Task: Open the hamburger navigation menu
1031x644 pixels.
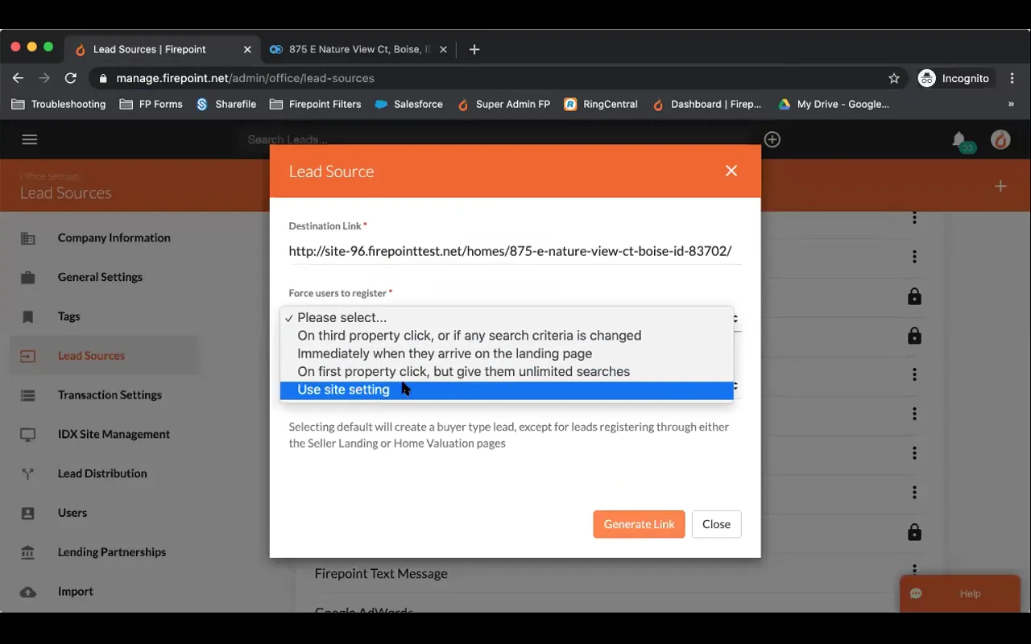Action: pyautogui.click(x=30, y=139)
